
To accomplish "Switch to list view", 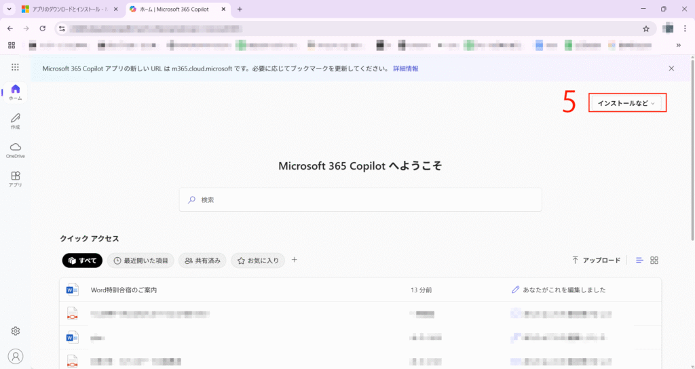I will point(639,260).
